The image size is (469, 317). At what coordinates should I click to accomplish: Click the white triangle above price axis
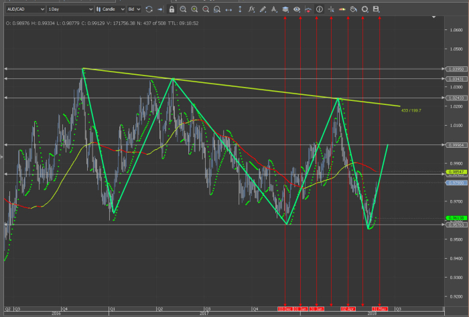pos(433,17)
